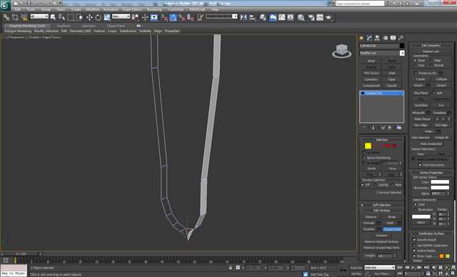
Task: Collapse the Edit Geometry rollout
Action: point(431,46)
